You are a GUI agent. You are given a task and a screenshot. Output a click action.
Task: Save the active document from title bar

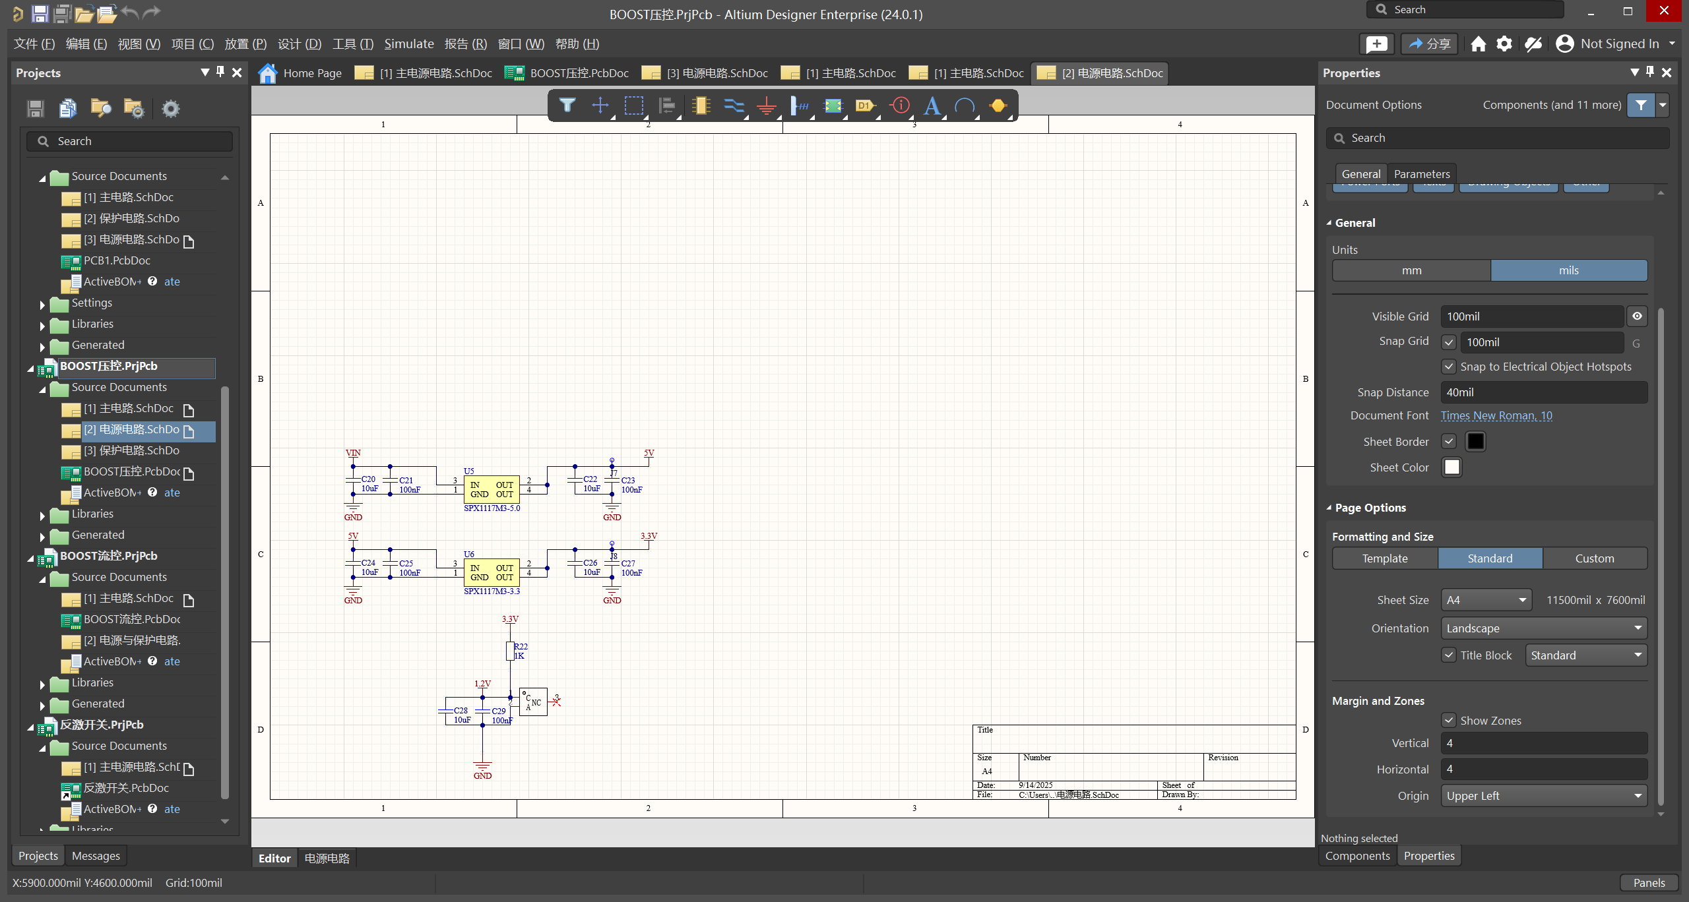40,13
